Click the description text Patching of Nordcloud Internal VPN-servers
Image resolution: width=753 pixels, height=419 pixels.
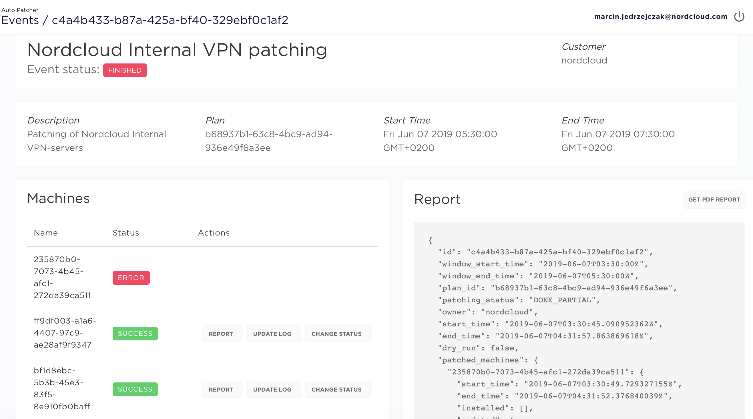point(96,141)
